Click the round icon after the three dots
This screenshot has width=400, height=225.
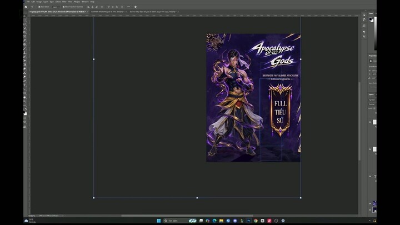(136, 7)
